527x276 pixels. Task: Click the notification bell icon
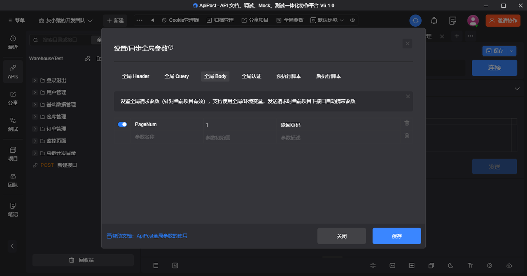[434, 20]
